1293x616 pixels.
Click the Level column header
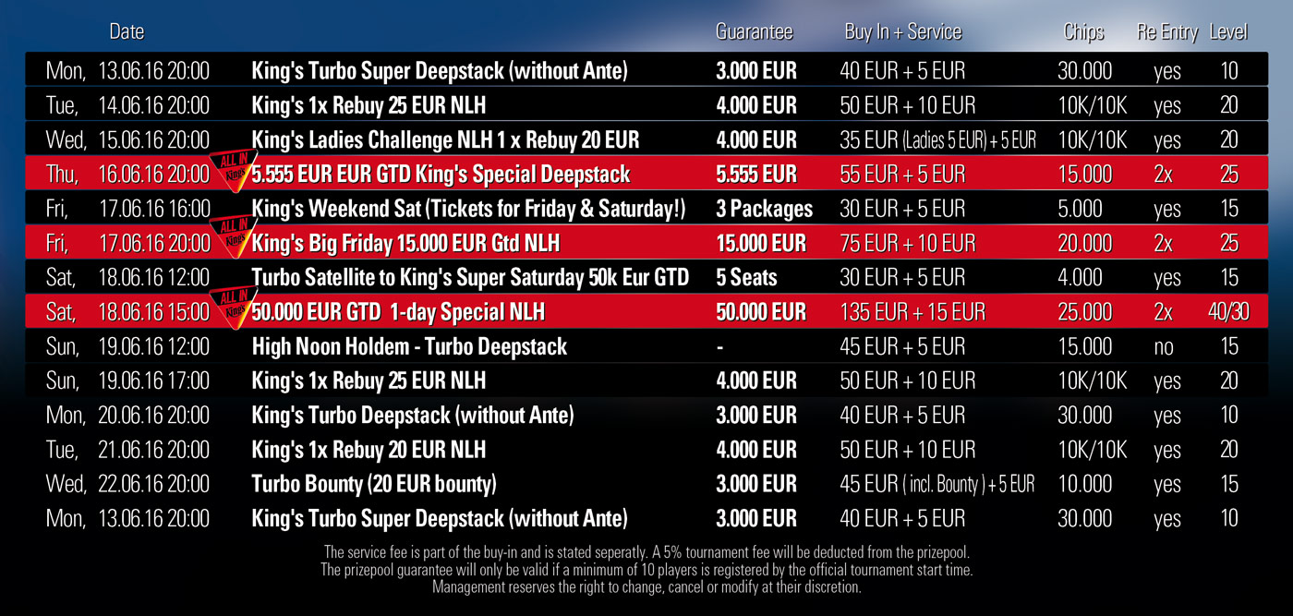tap(1228, 31)
